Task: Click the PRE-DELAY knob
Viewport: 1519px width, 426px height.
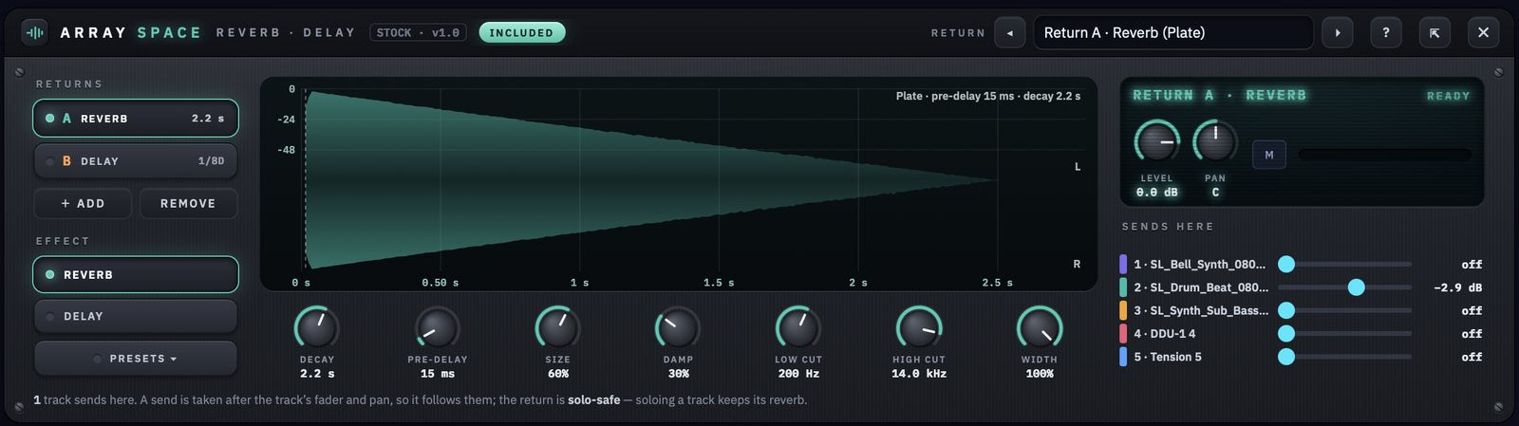Action: coord(438,328)
